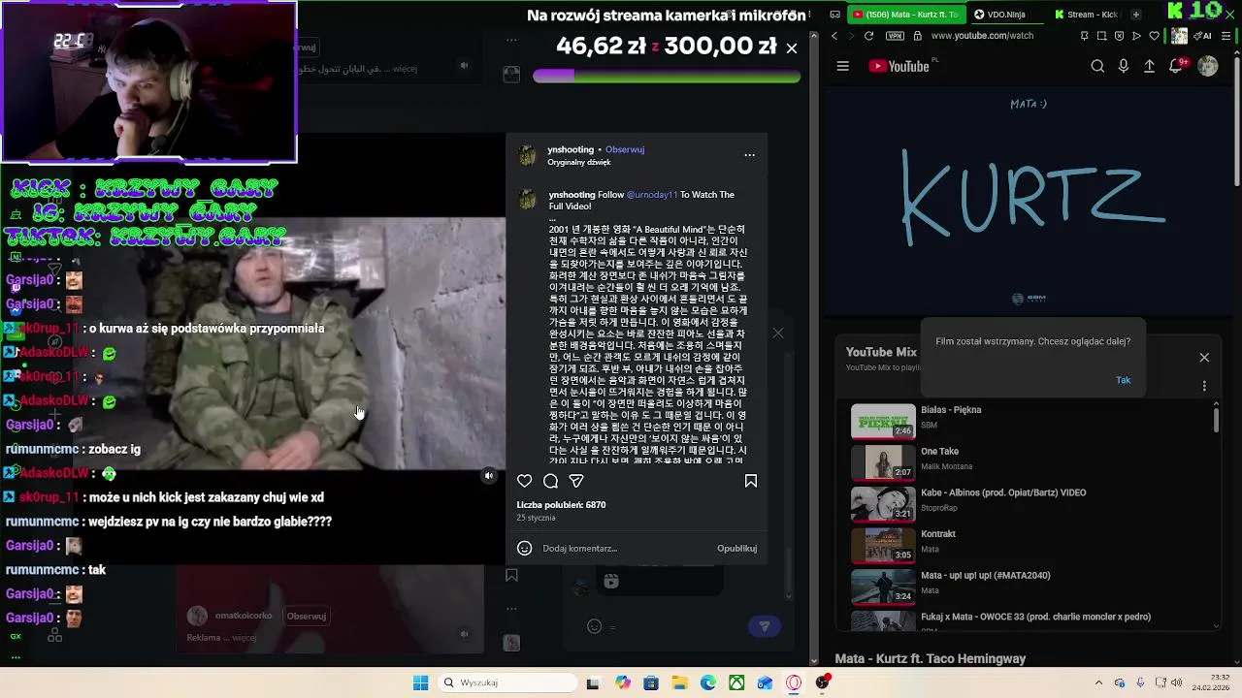The width and height of the screenshot is (1242, 698).
Task: Save ynshooting post with bookmark icon
Action: click(x=751, y=481)
